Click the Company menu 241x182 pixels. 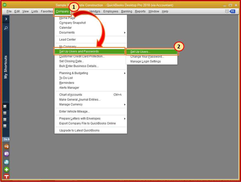coord(62,11)
